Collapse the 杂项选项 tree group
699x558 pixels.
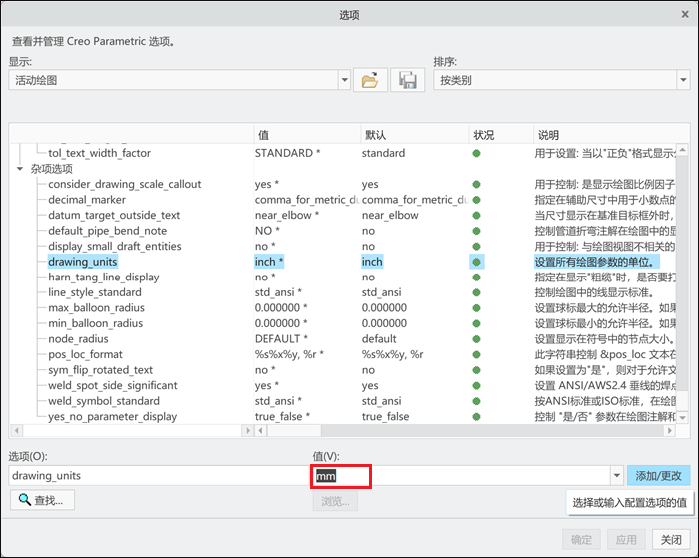20,169
